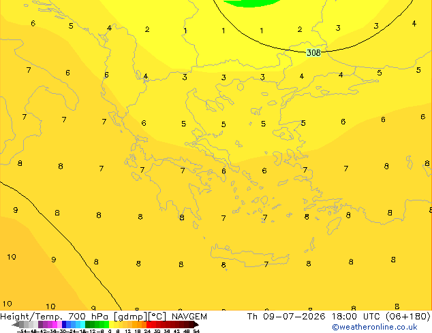
Task: Click the [gdmp] unit label
Action: 131,317
